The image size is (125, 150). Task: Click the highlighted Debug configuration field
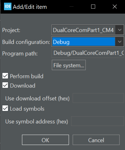[x=84, y=42]
